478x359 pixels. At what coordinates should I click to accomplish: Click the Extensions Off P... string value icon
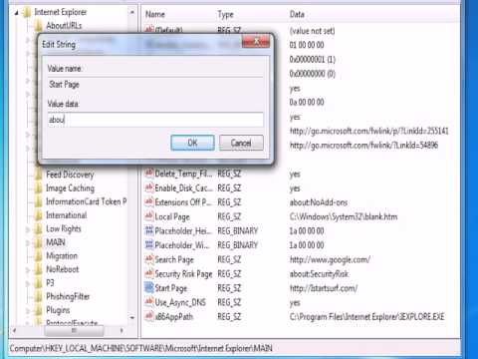149,201
